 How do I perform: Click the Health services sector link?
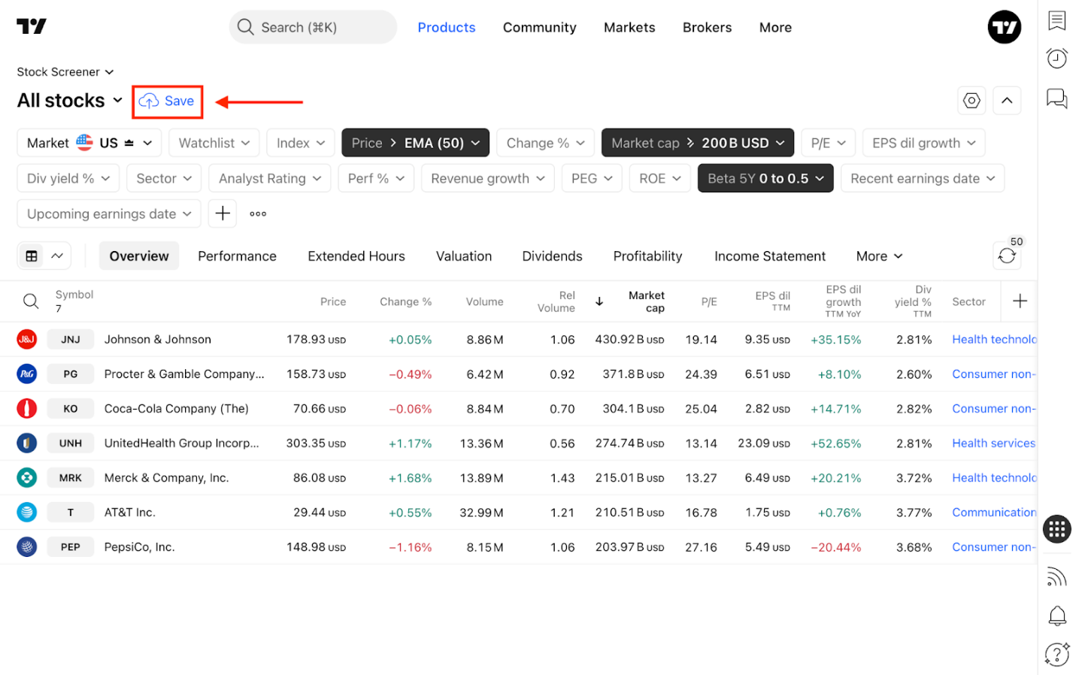[993, 443]
